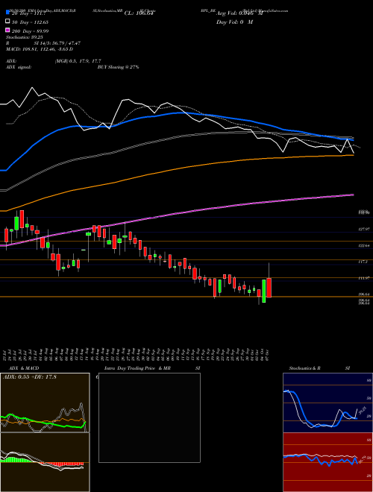Open the blue Stochastics chart panel
The width and height of the screenshot is (373, 492).
[327, 403]
